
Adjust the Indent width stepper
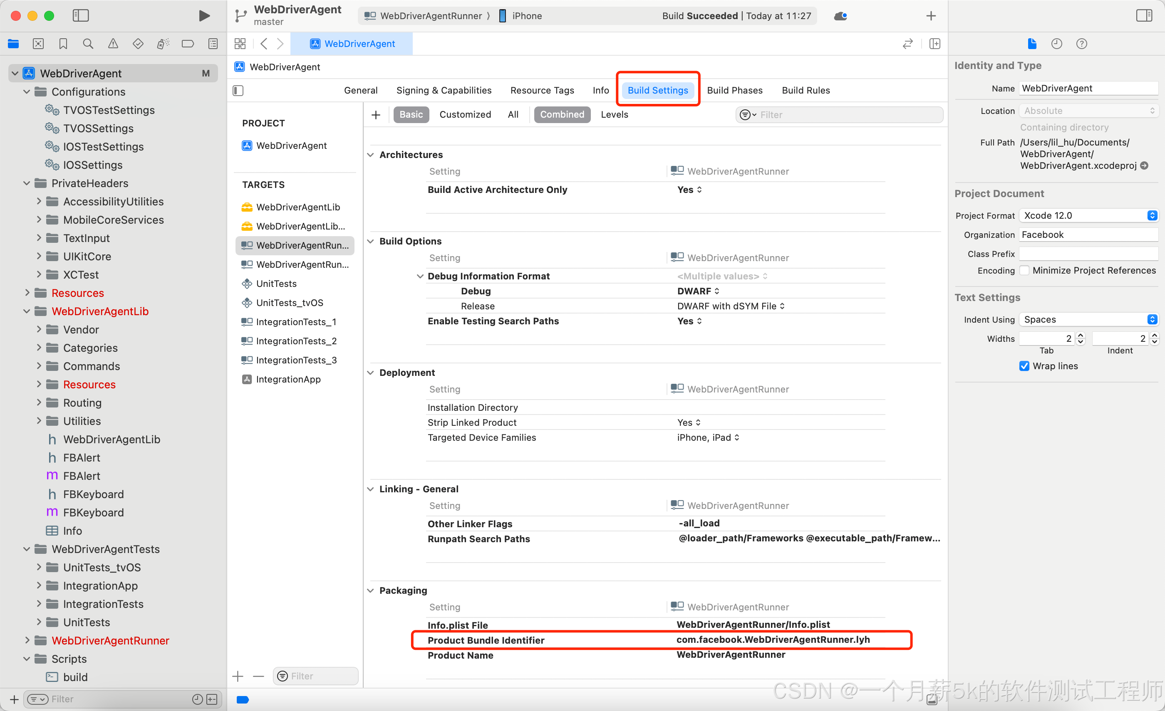point(1154,338)
